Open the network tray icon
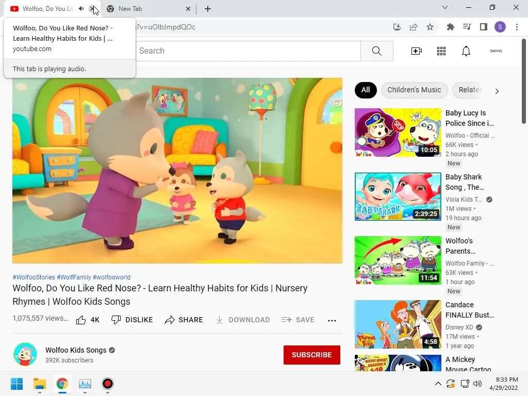The height and width of the screenshot is (396, 528). coord(465,384)
